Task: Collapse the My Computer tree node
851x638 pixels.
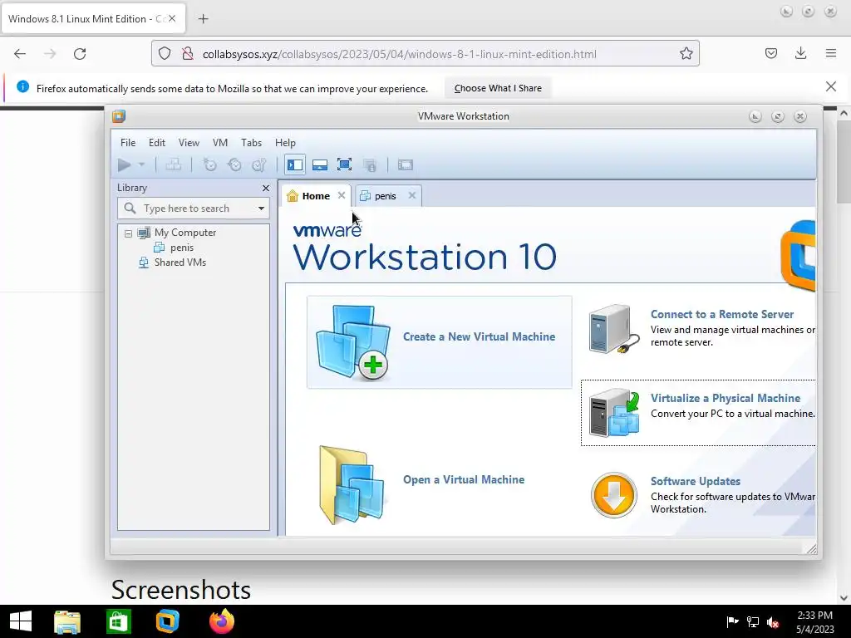Action: (128, 233)
